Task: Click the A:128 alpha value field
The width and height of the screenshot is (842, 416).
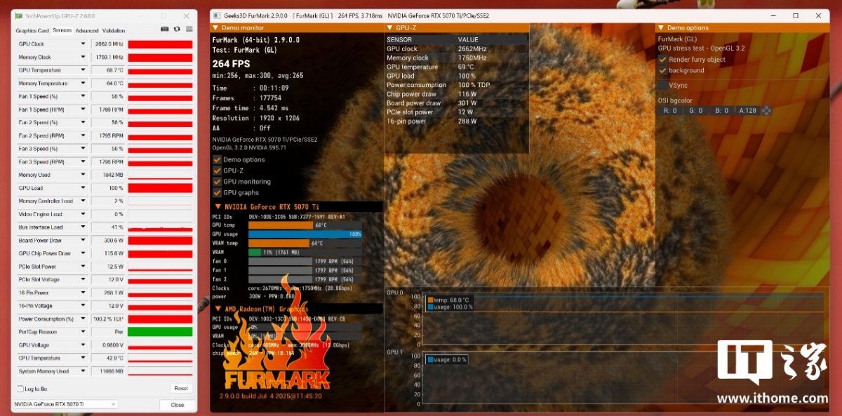Action: coord(748,110)
